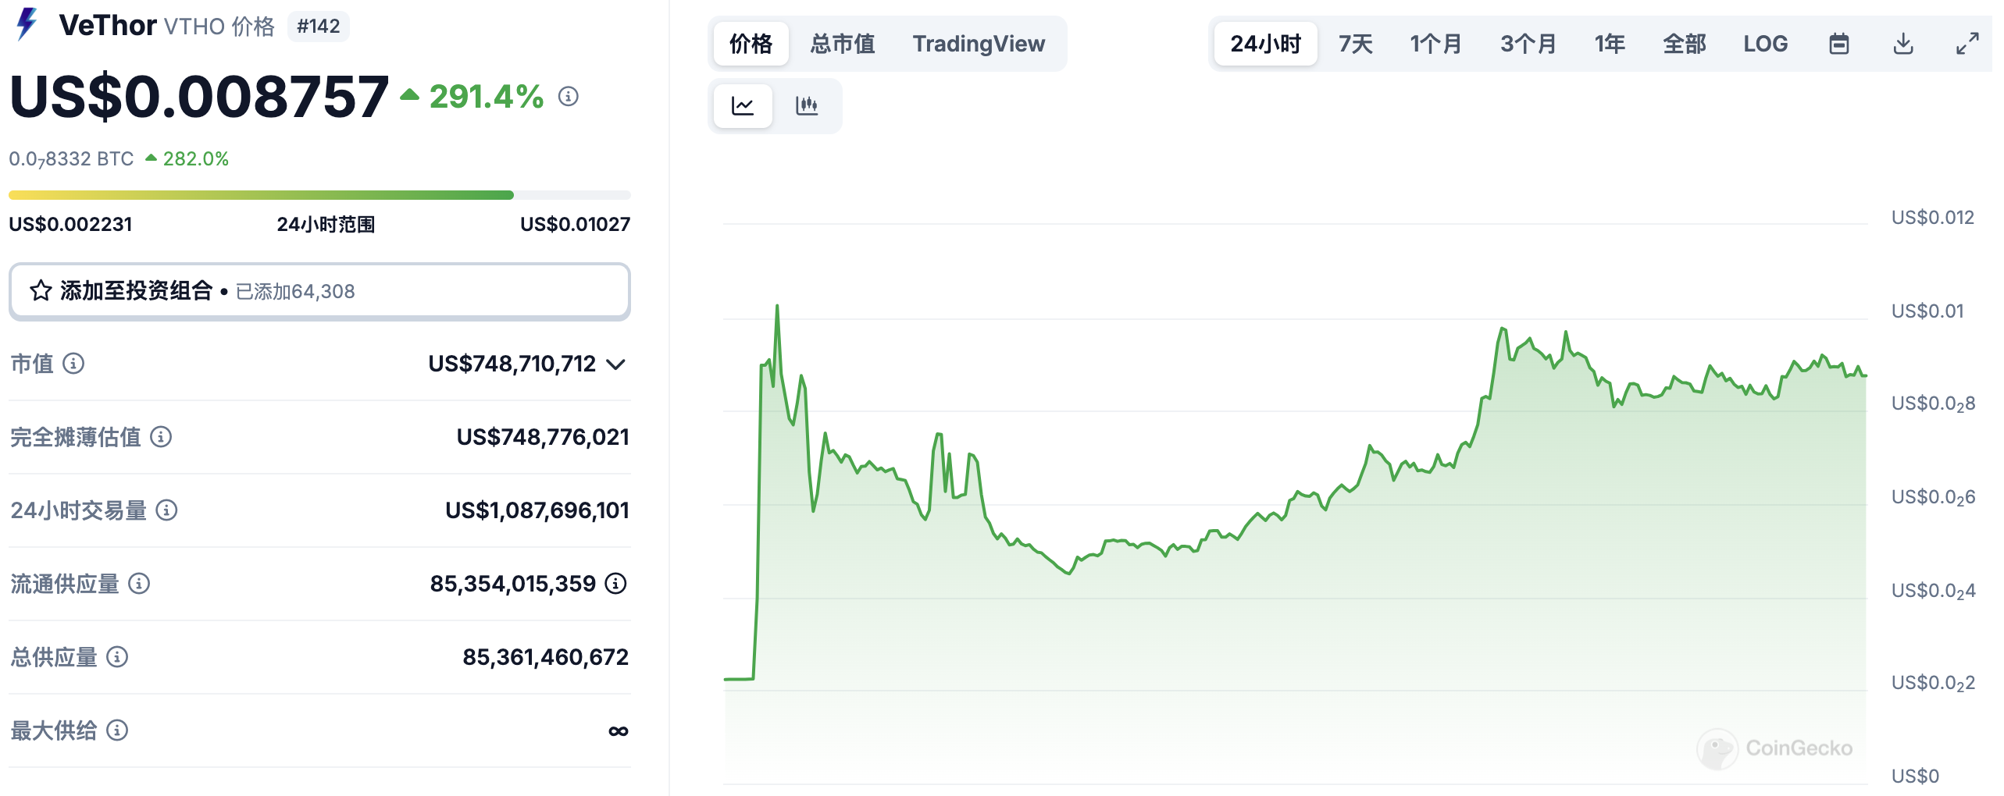The width and height of the screenshot is (2004, 796).
Task: Click the info icon next to 市值
Action: (x=73, y=364)
